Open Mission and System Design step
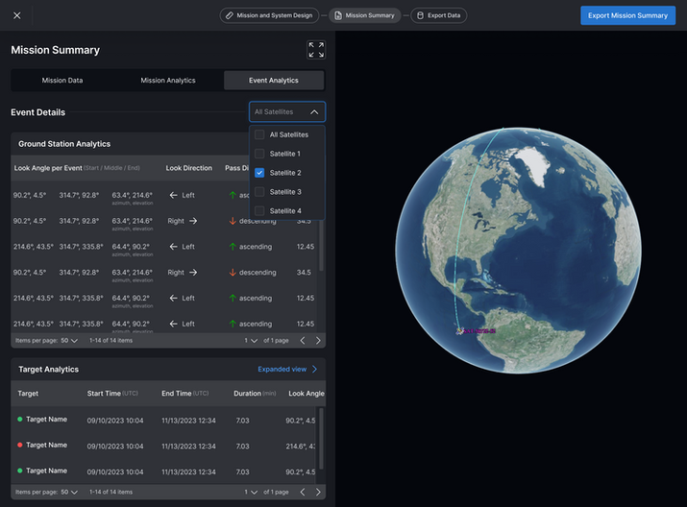Image resolution: width=687 pixels, height=507 pixels. pyautogui.click(x=269, y=15)
